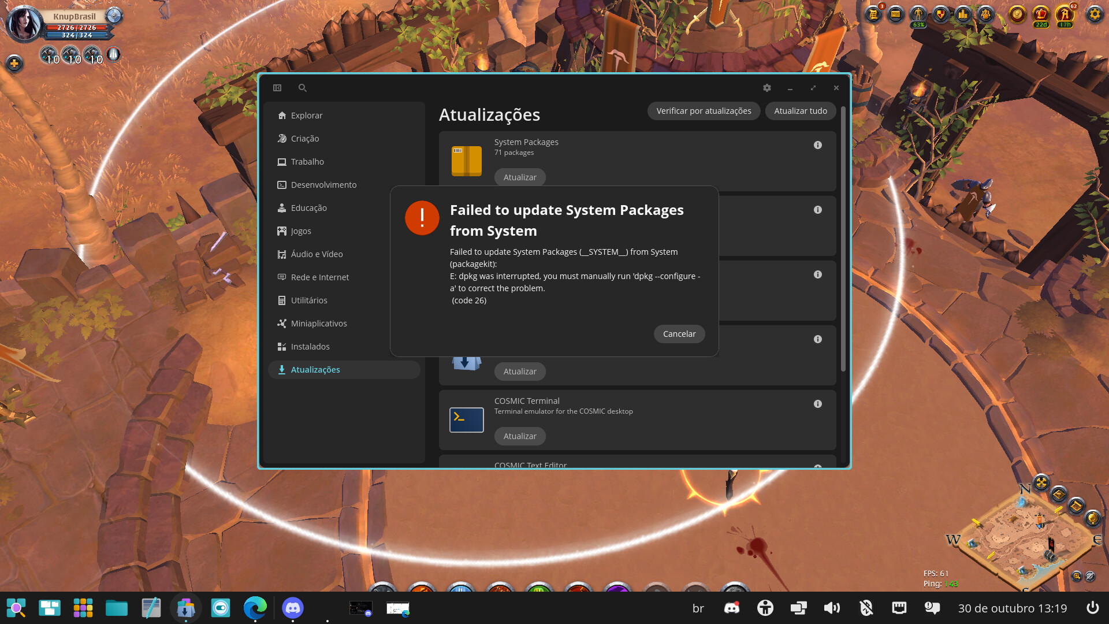Open the power menu icon in the tray
Screen dimensions: 1109x624
(x=1092, y=608)
